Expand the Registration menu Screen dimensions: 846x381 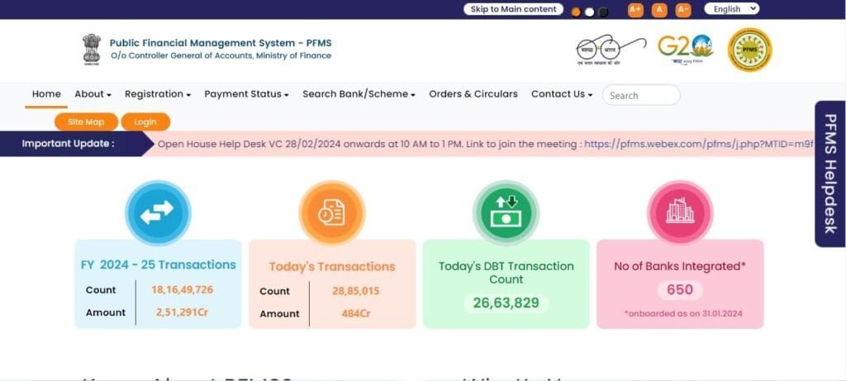[x=158, y=94]
